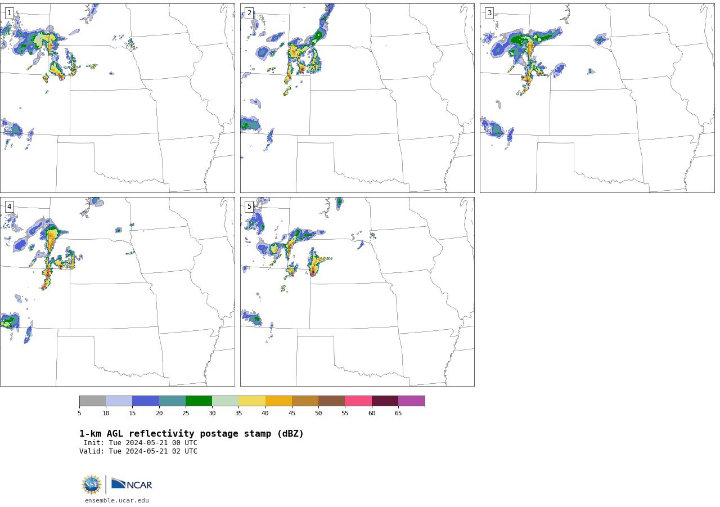Open ensemble member 1 reflectivity panel

pyautogui.click(x=117, y=98)
